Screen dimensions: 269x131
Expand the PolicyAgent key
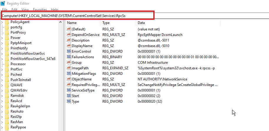point(2,22)
